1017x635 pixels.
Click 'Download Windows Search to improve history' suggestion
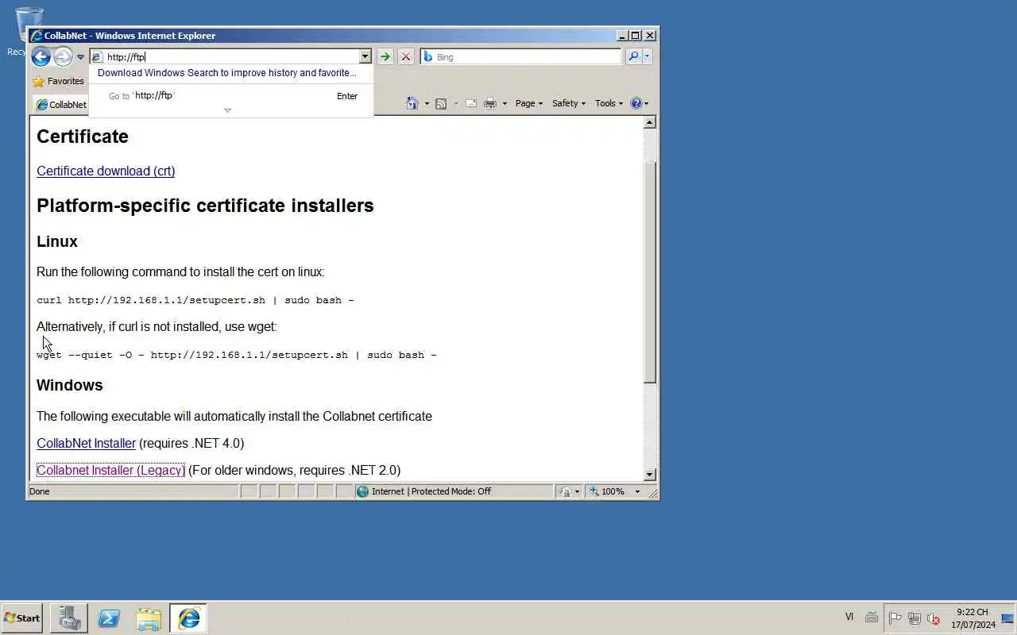click(226, 73)
